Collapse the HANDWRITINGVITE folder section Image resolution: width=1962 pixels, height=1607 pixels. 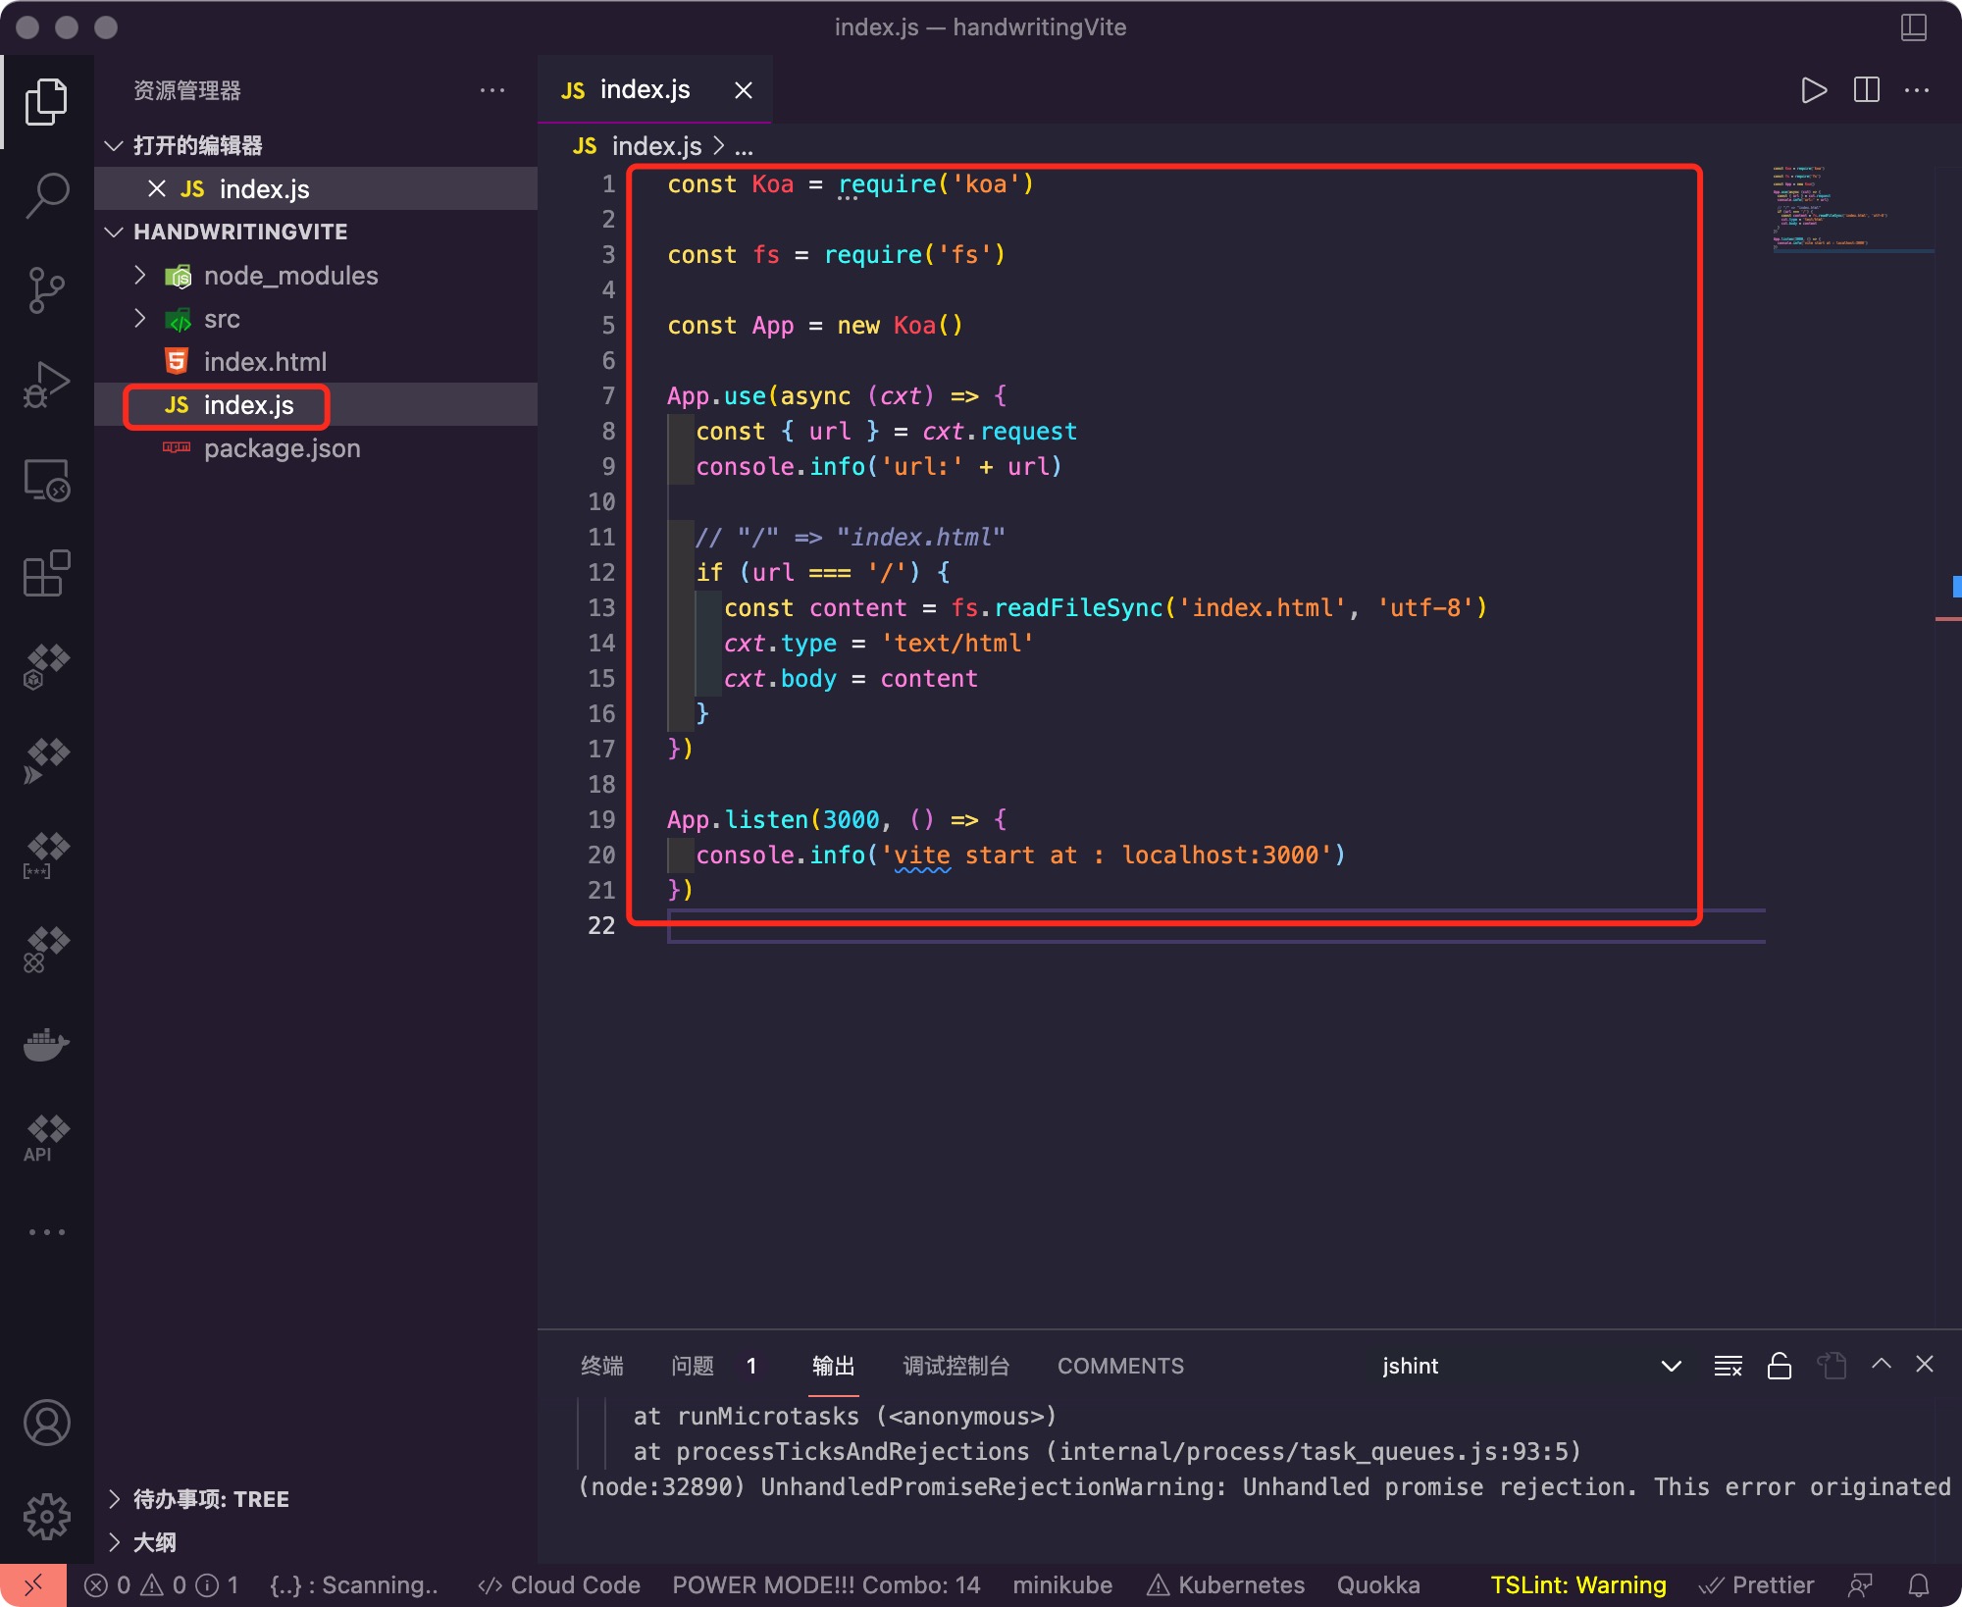coord(114,232)
